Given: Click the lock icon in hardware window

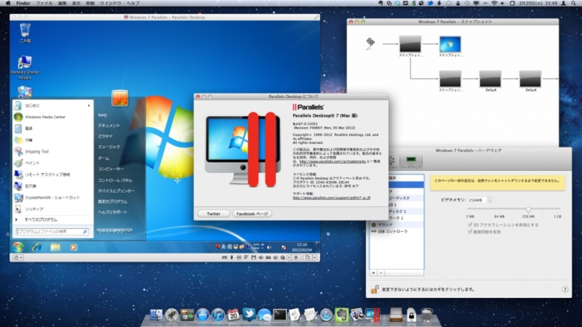Looking at the screenshot, I should [374, 289].
